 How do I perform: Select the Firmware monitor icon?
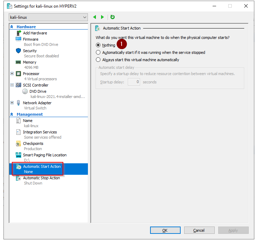[x=18, y=39]
